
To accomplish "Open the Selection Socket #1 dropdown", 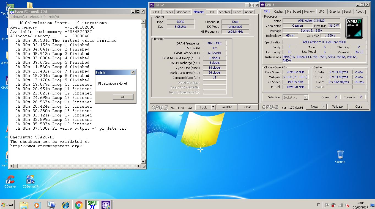I will click(295, 97).
